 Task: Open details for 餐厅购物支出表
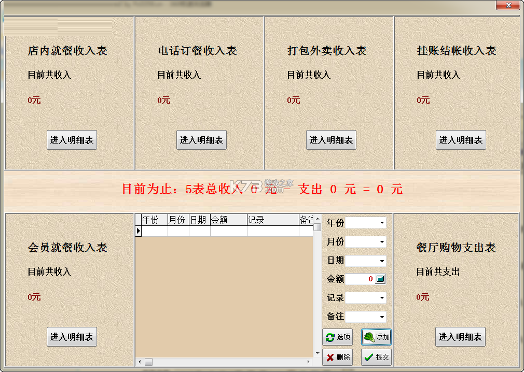460,337
